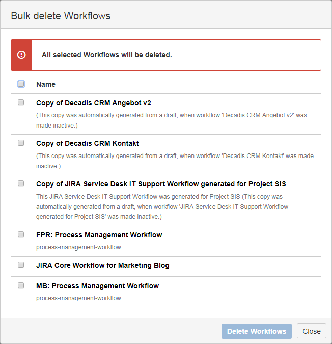This screenshot has height=344, width=332.
Task: Click the Copy of Decadis CRM Angebot v2 name
Action: click(x=94, y=103)
